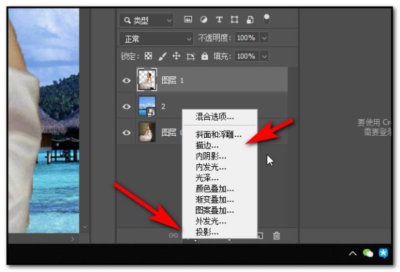Click the link layers chain icon
Screen dimensions: 400x272
[x=173, y=235]
